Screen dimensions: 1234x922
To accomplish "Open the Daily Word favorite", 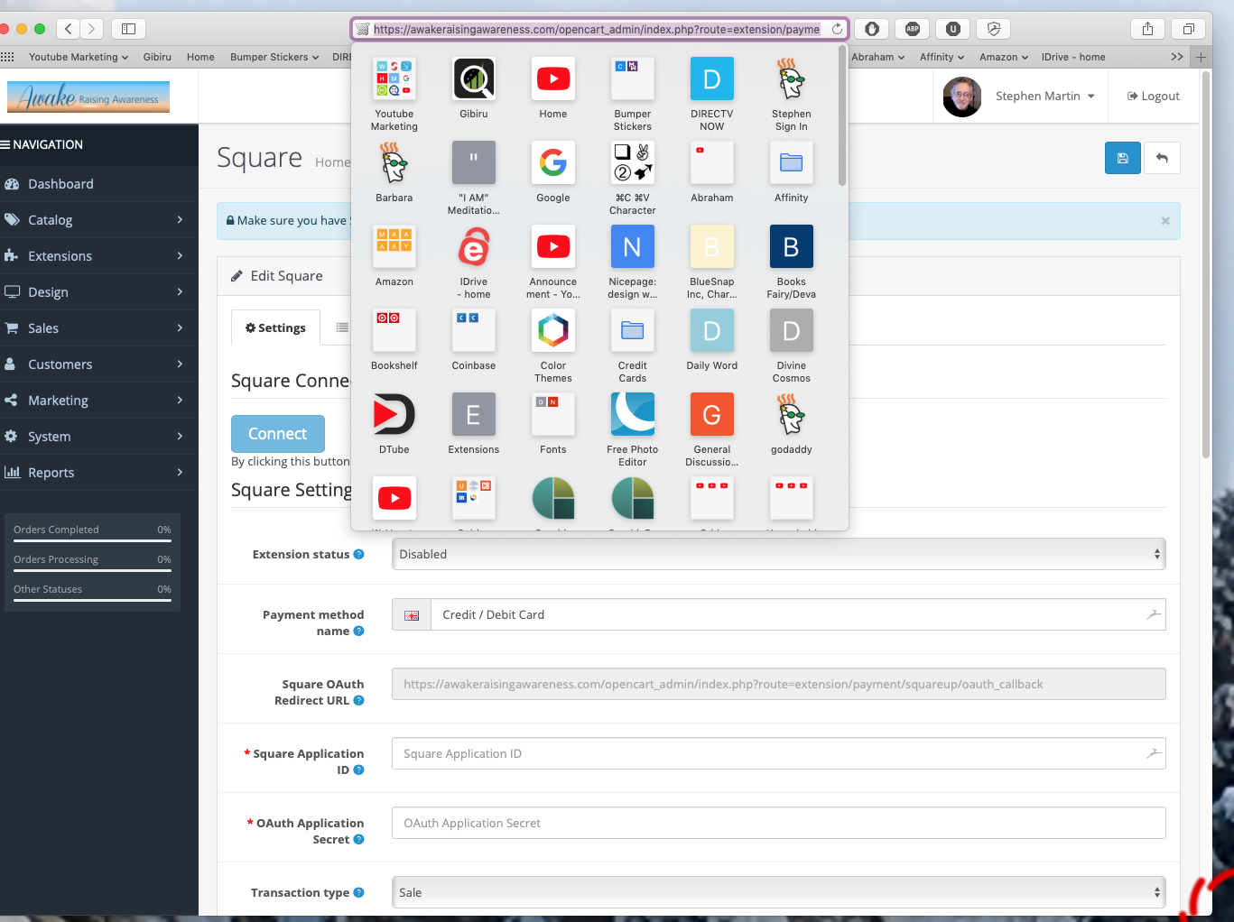I will [712, 331].
